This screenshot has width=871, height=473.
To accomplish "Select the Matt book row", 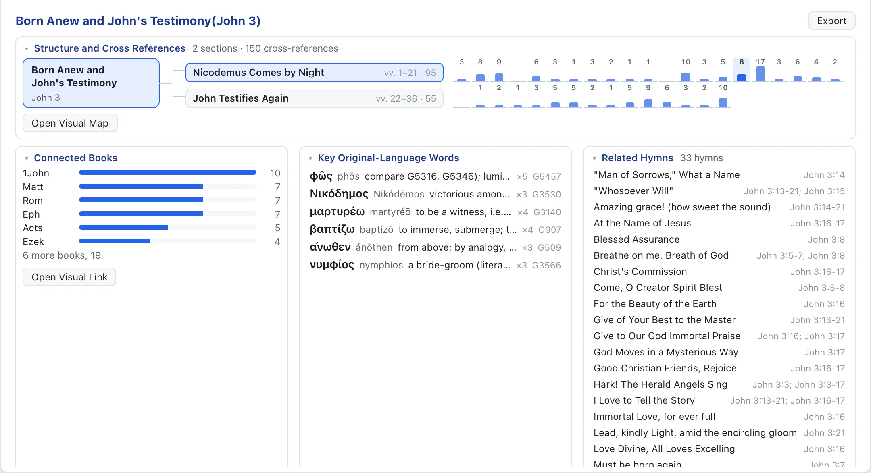I will pyautogui.click(x=152, y=187).
